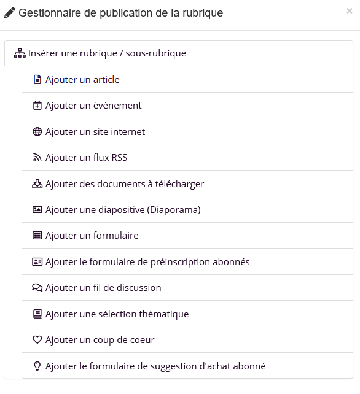Click the download tray icon for documents

click(x=37, y=183)
